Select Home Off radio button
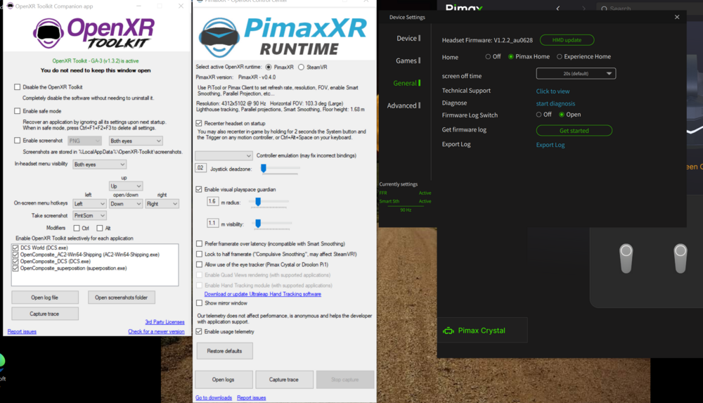 [x=488, y=56]
